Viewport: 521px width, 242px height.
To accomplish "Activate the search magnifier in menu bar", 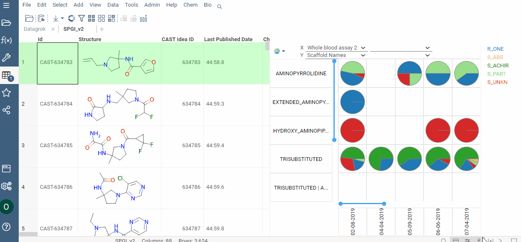I will coord(219,7).
